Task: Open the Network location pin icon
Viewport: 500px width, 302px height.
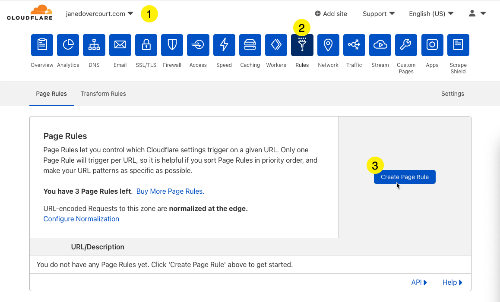Action: click(x=328, y=45)
